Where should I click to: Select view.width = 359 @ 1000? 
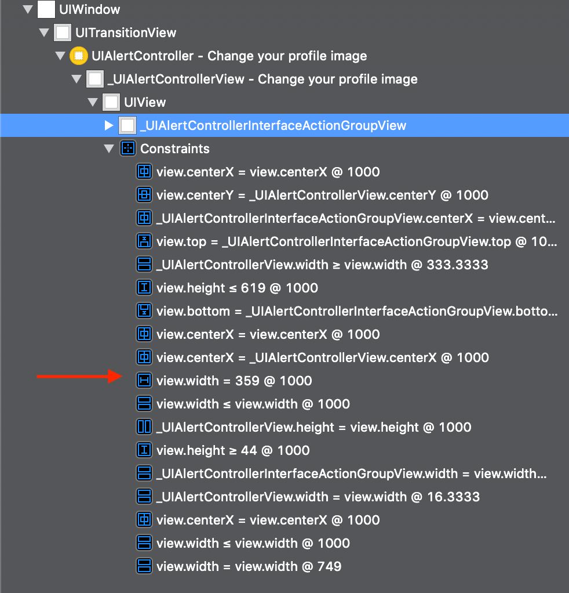[234, 381]
